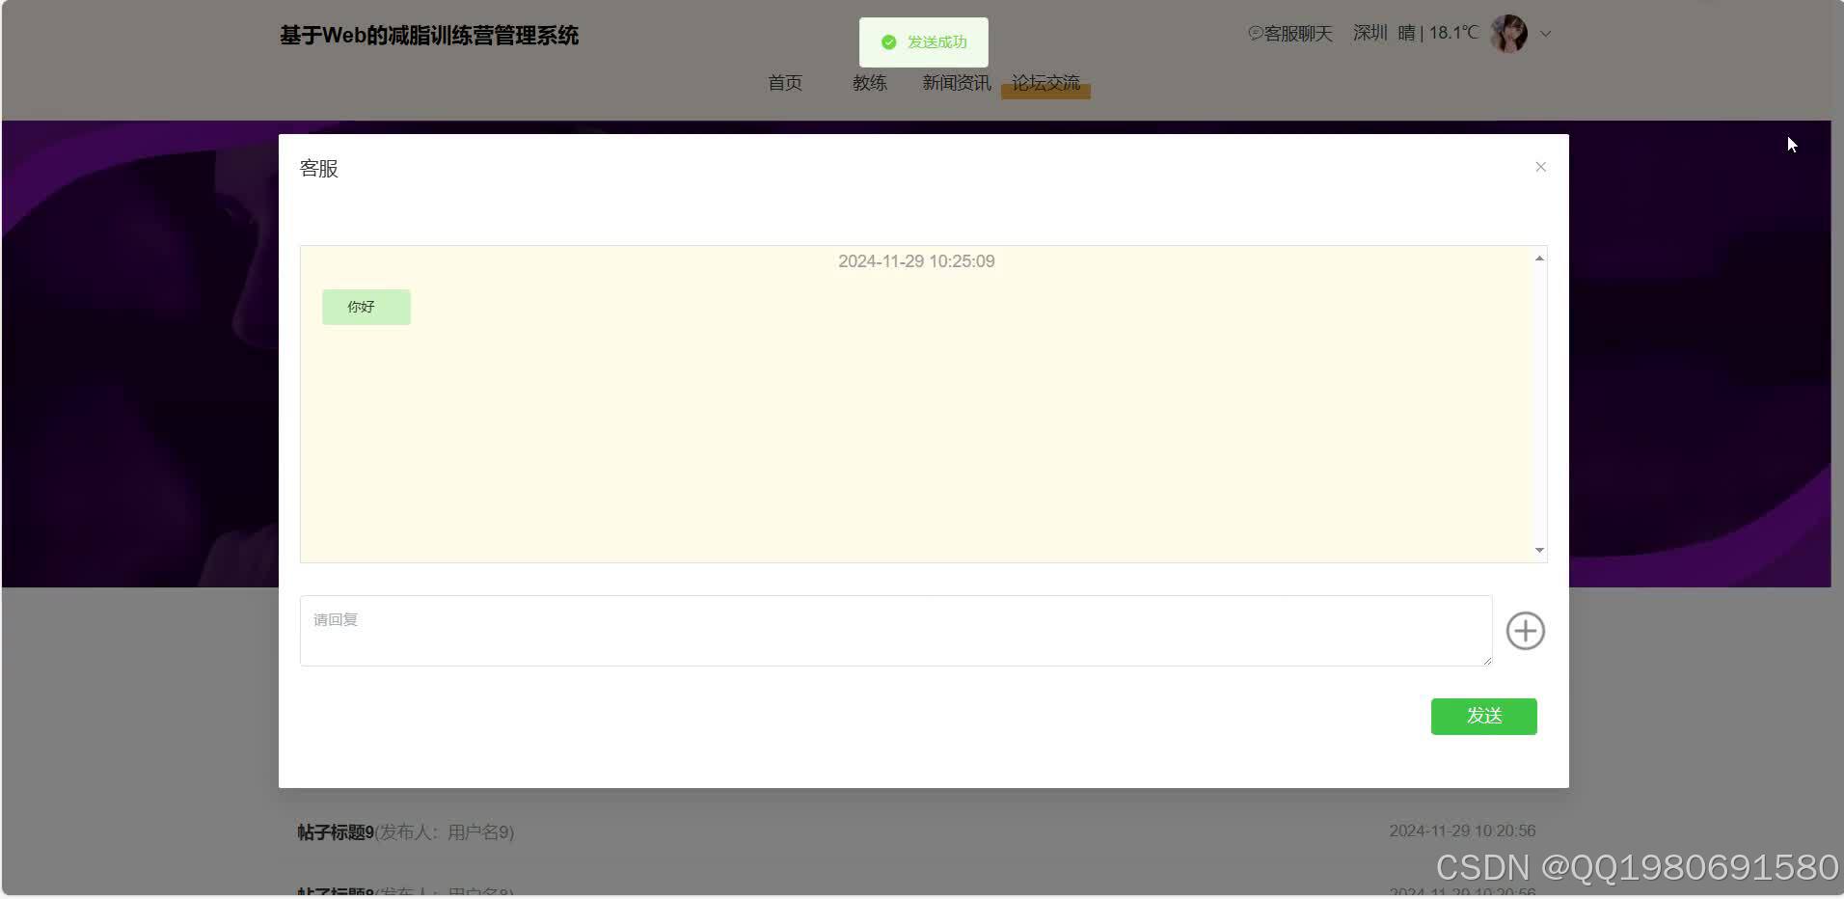Switch to the 新闻资讯 tab

[x=955, y=83]
